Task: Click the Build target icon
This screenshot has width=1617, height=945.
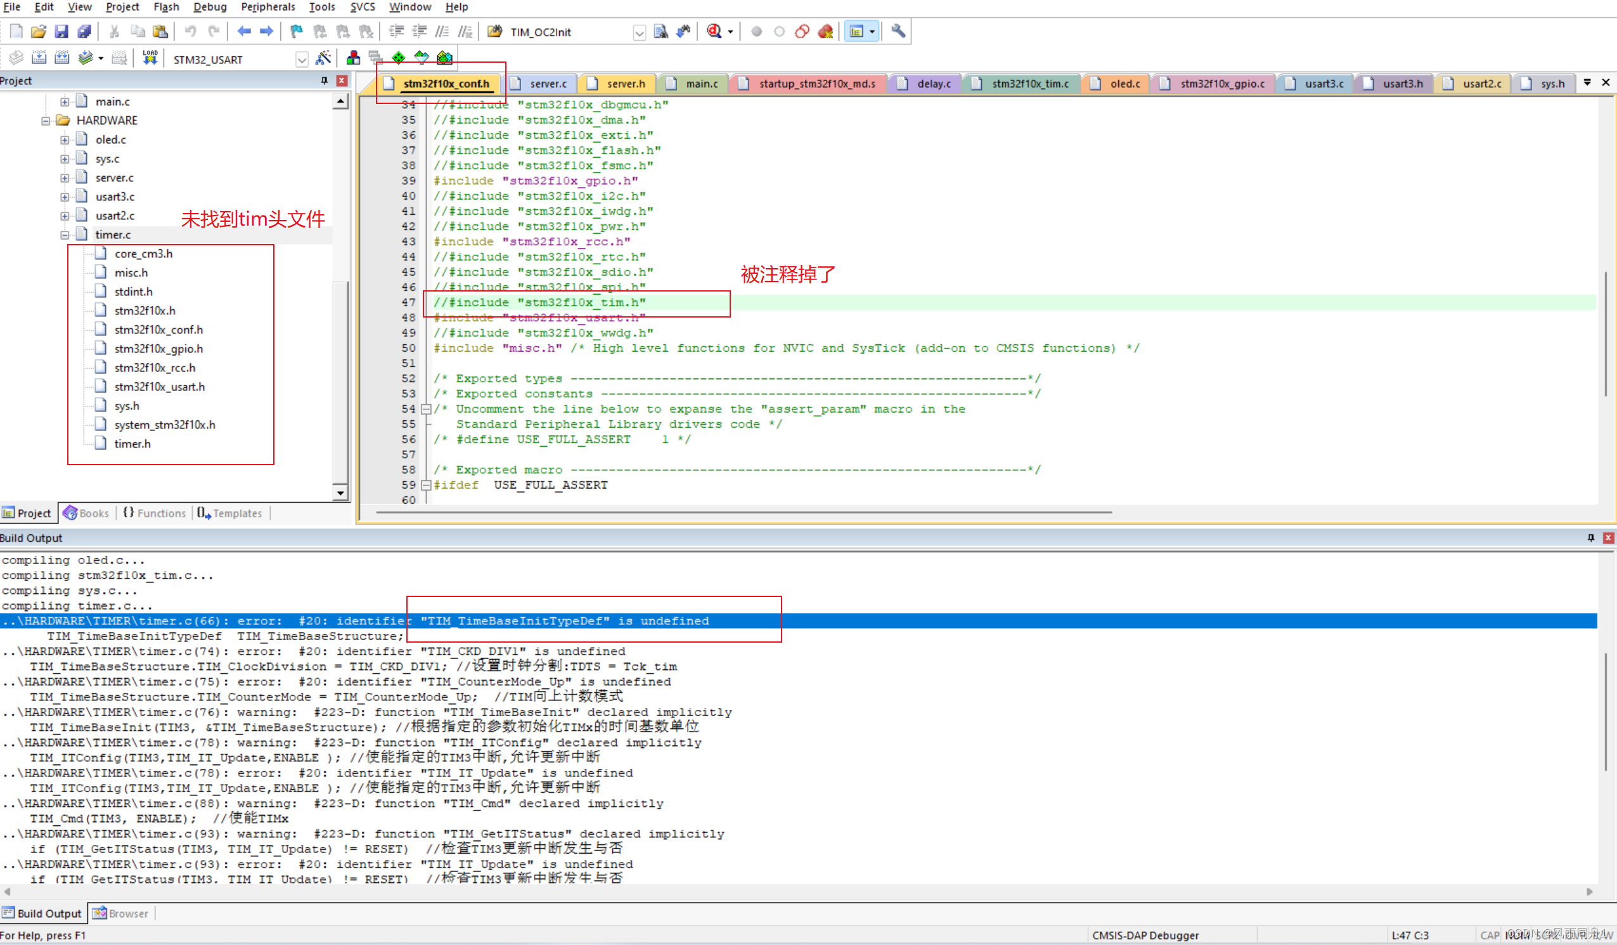Action: click(x=39, y=58)
